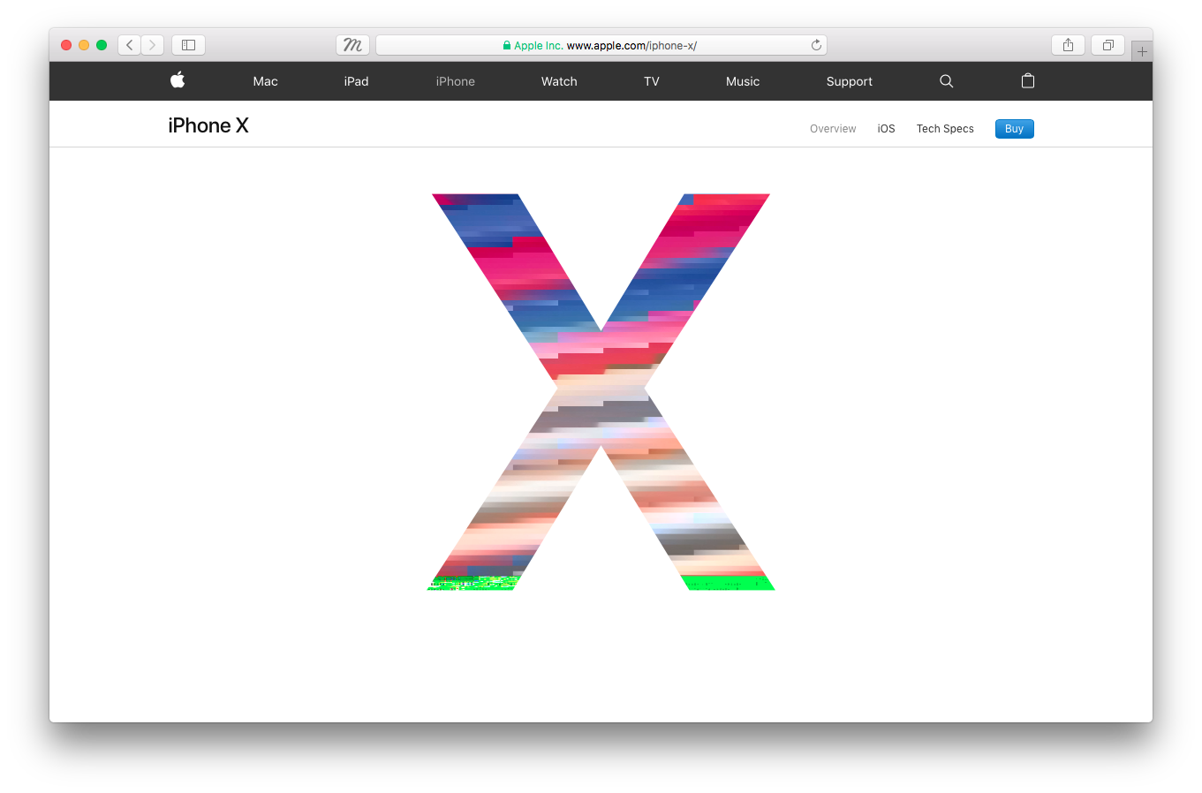Open the Music menu item
Image resolution: width=1202 pixels, height=793 pixels.
[x=743, y=81]
